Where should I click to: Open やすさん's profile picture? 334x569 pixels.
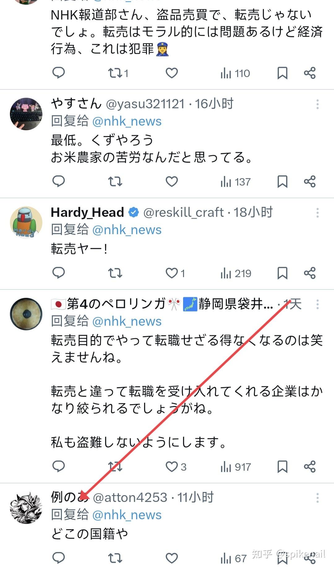26,114
